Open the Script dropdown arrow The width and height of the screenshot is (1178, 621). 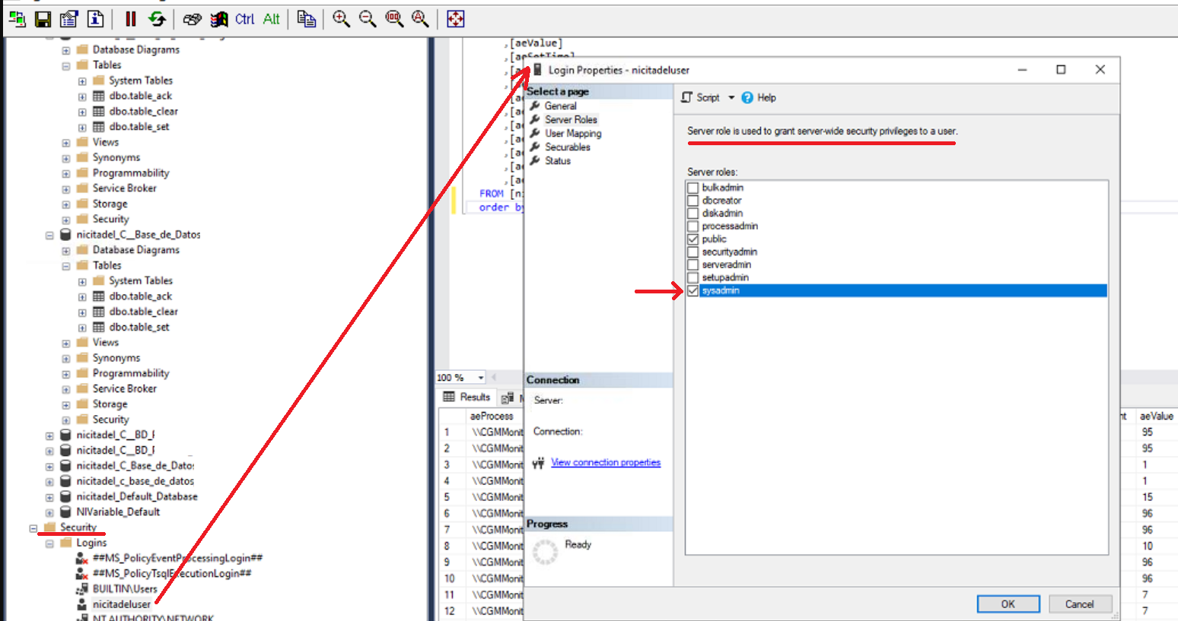731,98
